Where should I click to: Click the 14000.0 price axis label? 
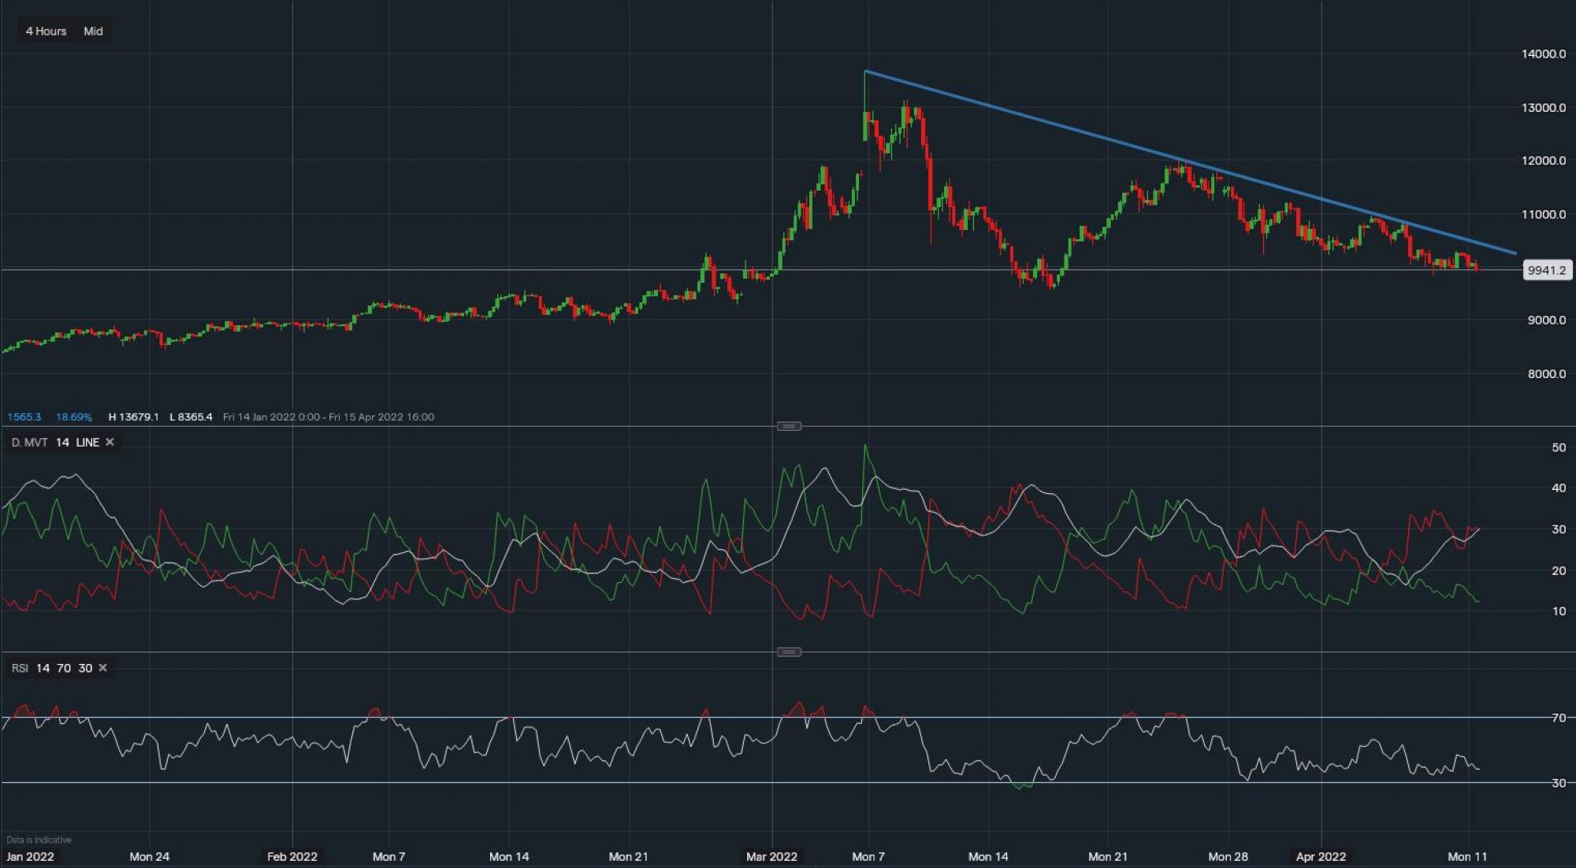click(x=1543, y=54)
